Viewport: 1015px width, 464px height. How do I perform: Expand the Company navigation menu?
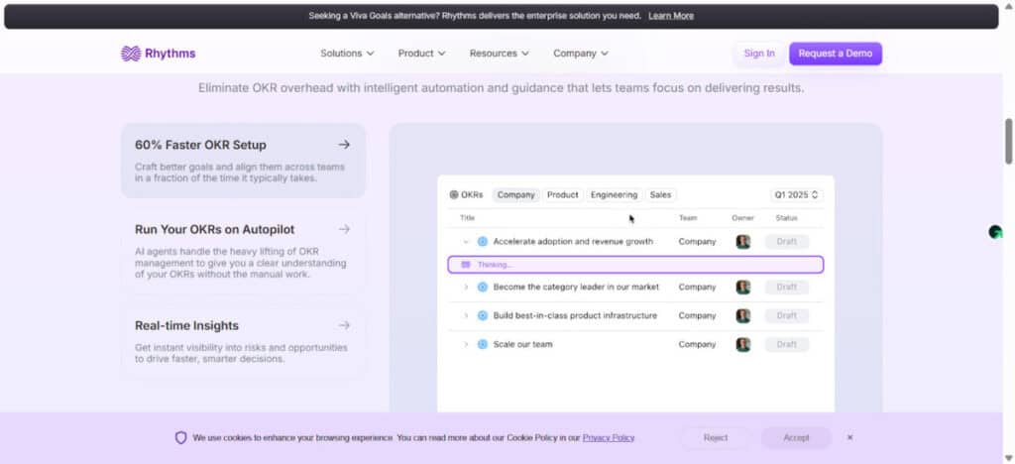pos(581,54)
